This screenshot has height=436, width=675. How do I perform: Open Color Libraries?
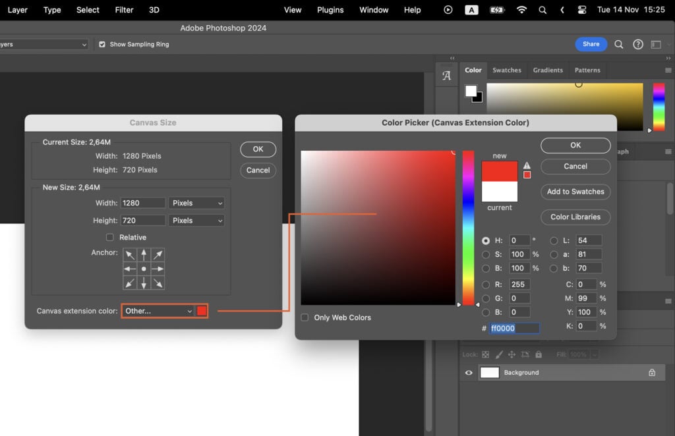pos(575,217)
